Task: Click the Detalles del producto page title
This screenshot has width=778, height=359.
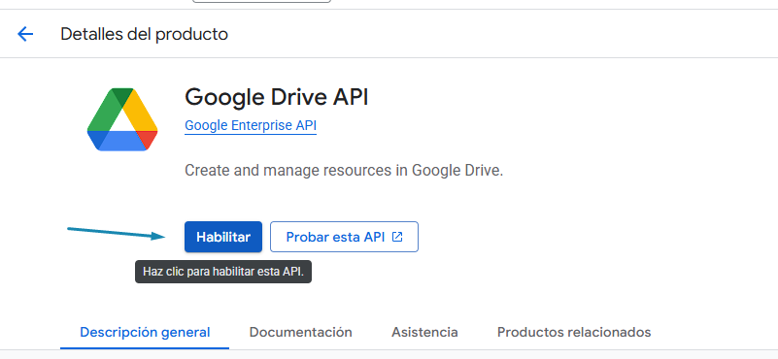Action: point(145,34)
